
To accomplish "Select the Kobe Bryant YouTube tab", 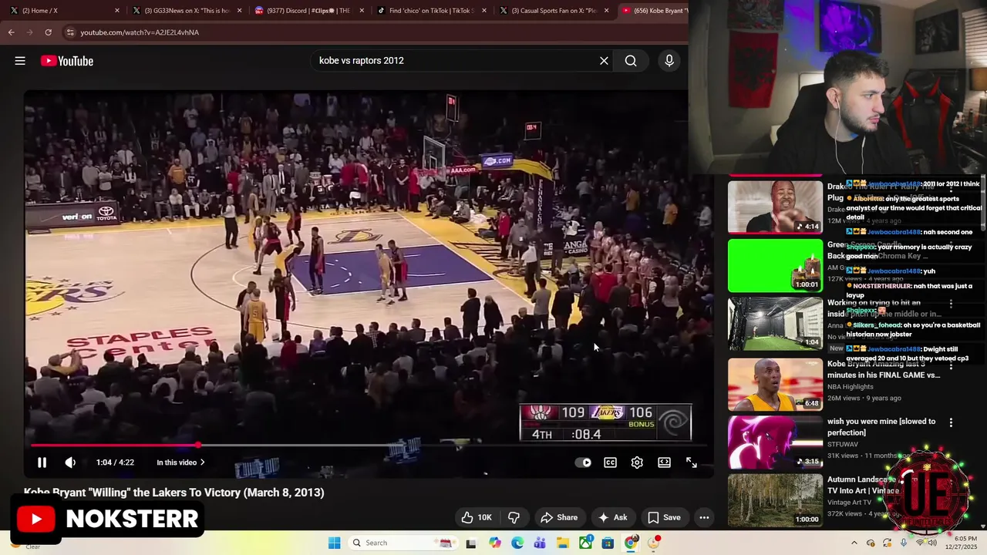I will tap(654, 11).
